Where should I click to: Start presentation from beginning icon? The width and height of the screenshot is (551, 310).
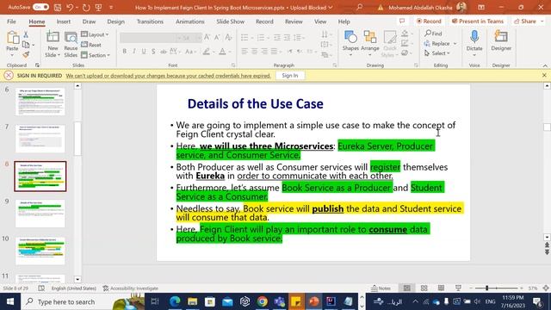98,8
